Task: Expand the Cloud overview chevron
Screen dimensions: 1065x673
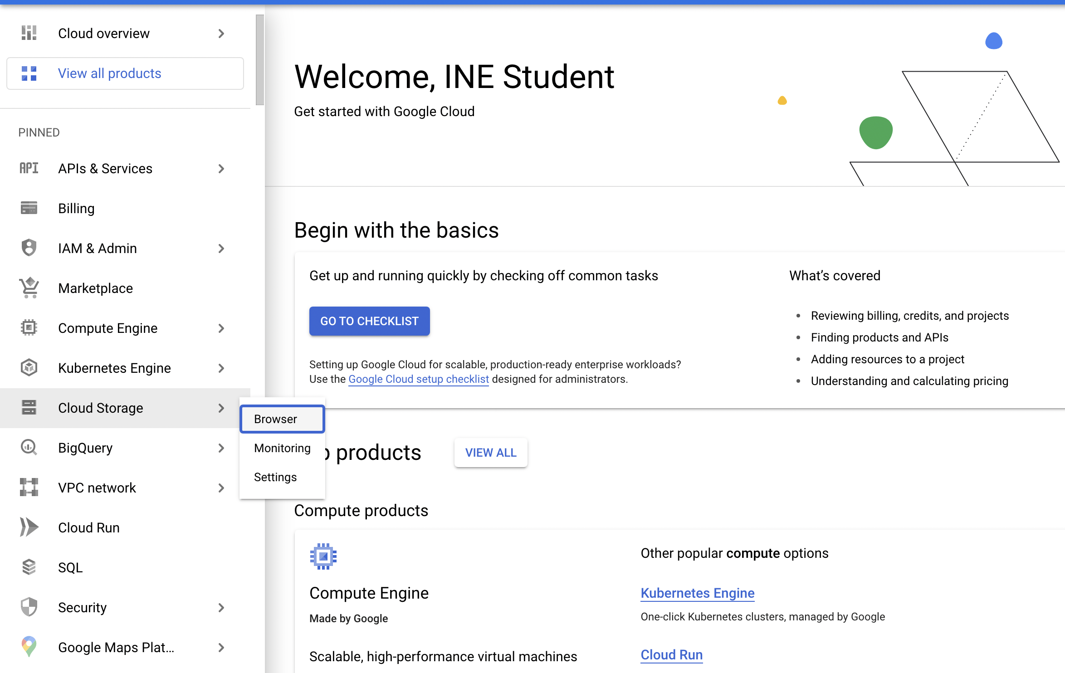Action: [221, 33]
